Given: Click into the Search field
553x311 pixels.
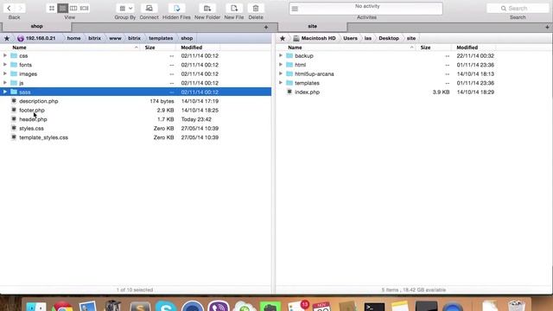Looking at the screenshot, I should pyautogui.click(x=518, y=8).
